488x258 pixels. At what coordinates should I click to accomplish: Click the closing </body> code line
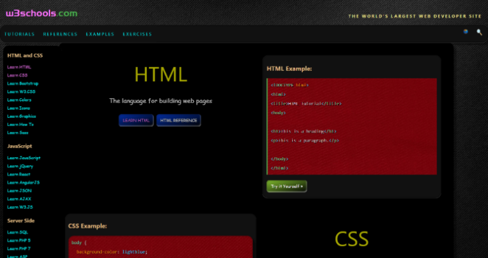click(279, 158)
